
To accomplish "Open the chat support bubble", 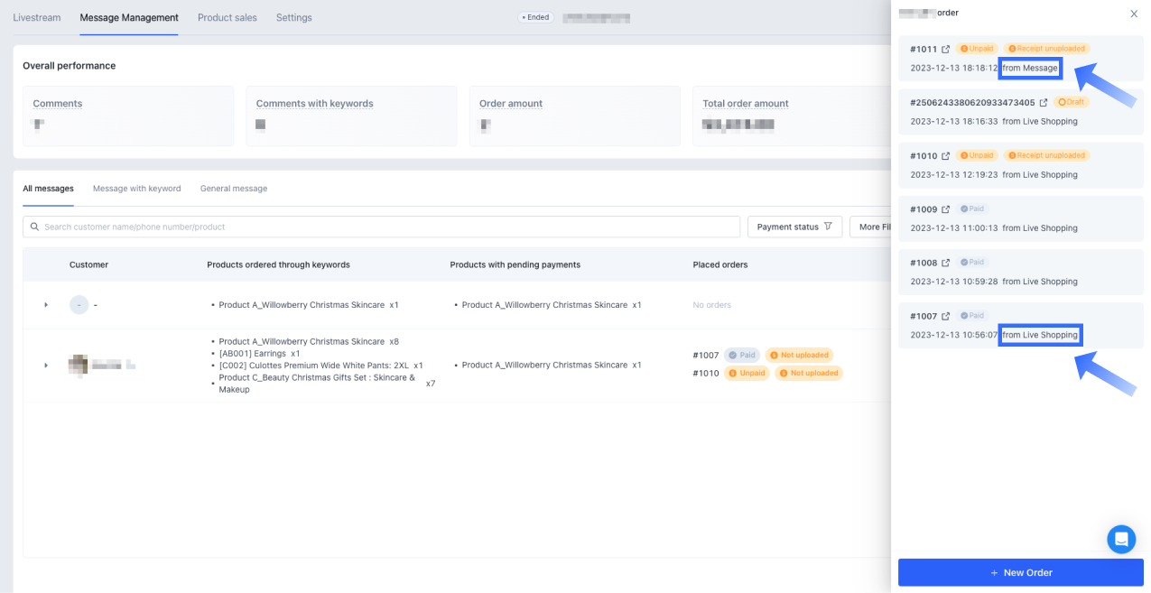I will 1121,539.
